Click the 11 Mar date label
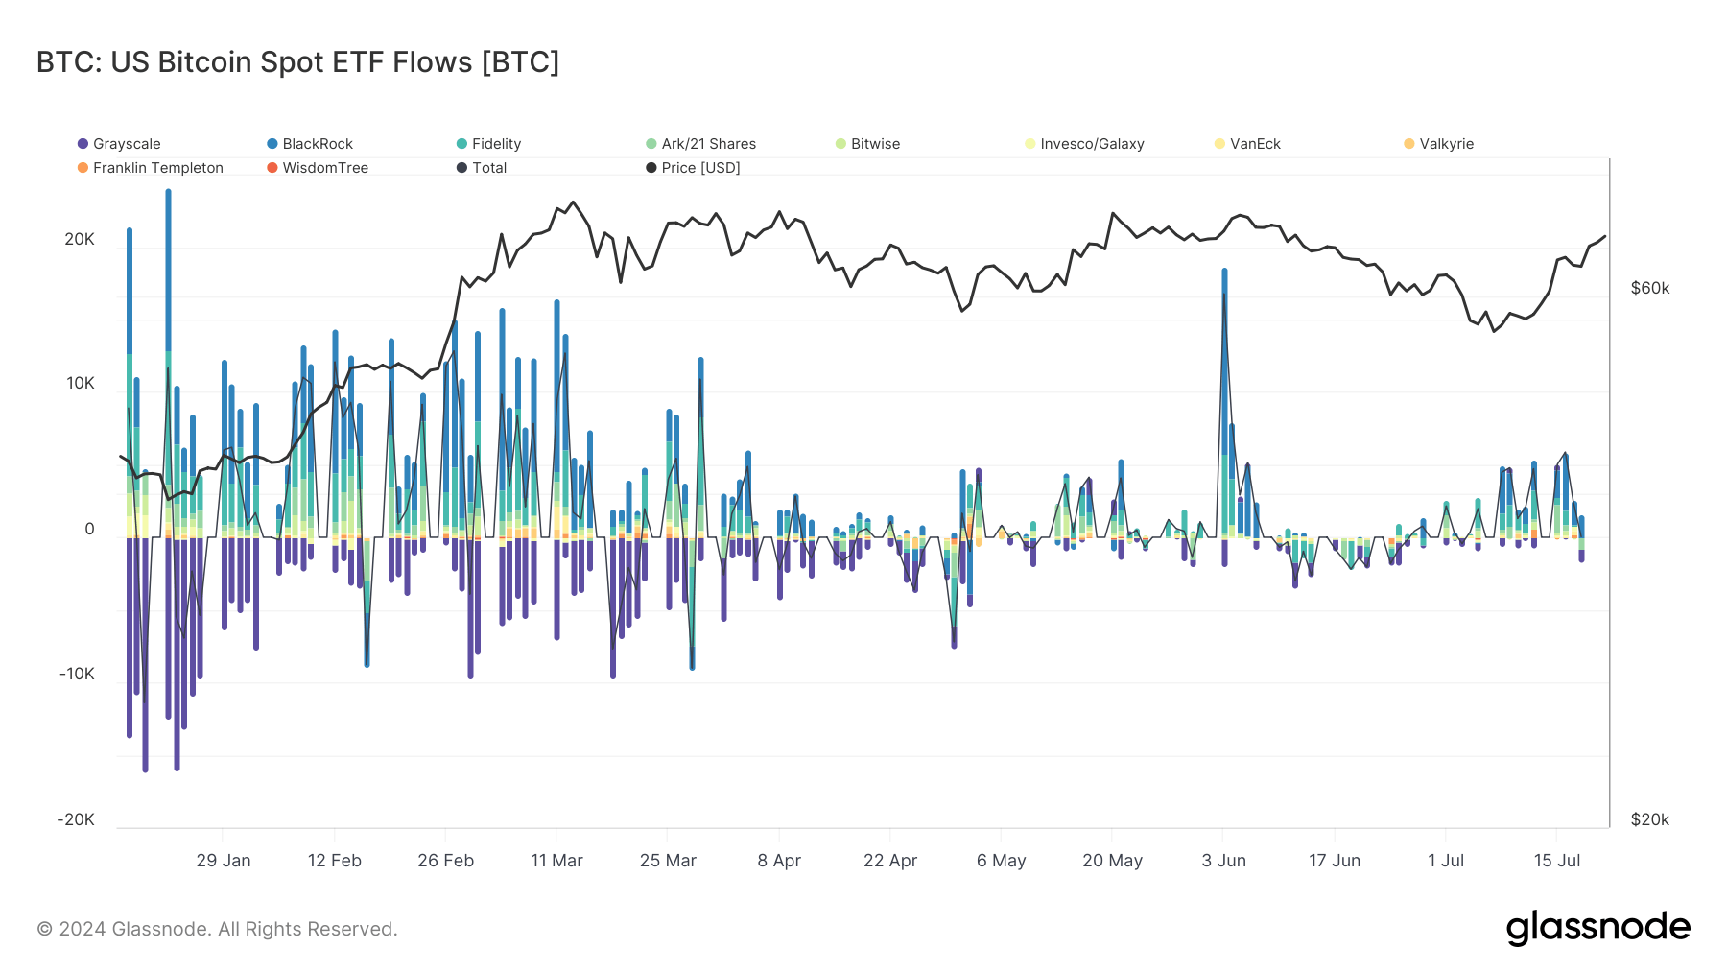The height and width of the screenshot is (972, 1727). click(557, 861)
